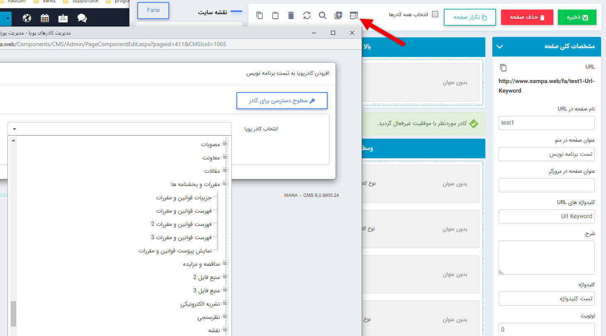
Task: Click the http://www.sampa.web/fa/test1-Url-Keyword URL text
Action: click(546, 86)
